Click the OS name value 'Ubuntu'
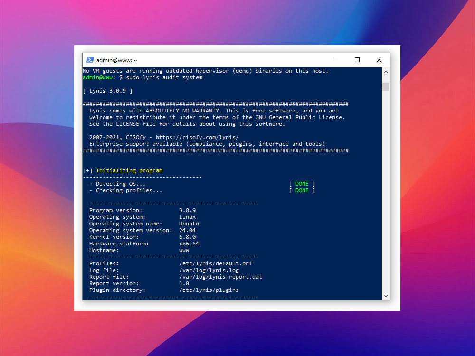The height and width of the screenshot is (356, 475). coord(189,224)
